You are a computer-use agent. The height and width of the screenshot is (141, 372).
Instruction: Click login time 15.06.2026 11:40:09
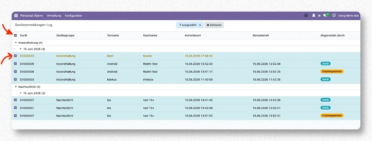tap(198, 80)
